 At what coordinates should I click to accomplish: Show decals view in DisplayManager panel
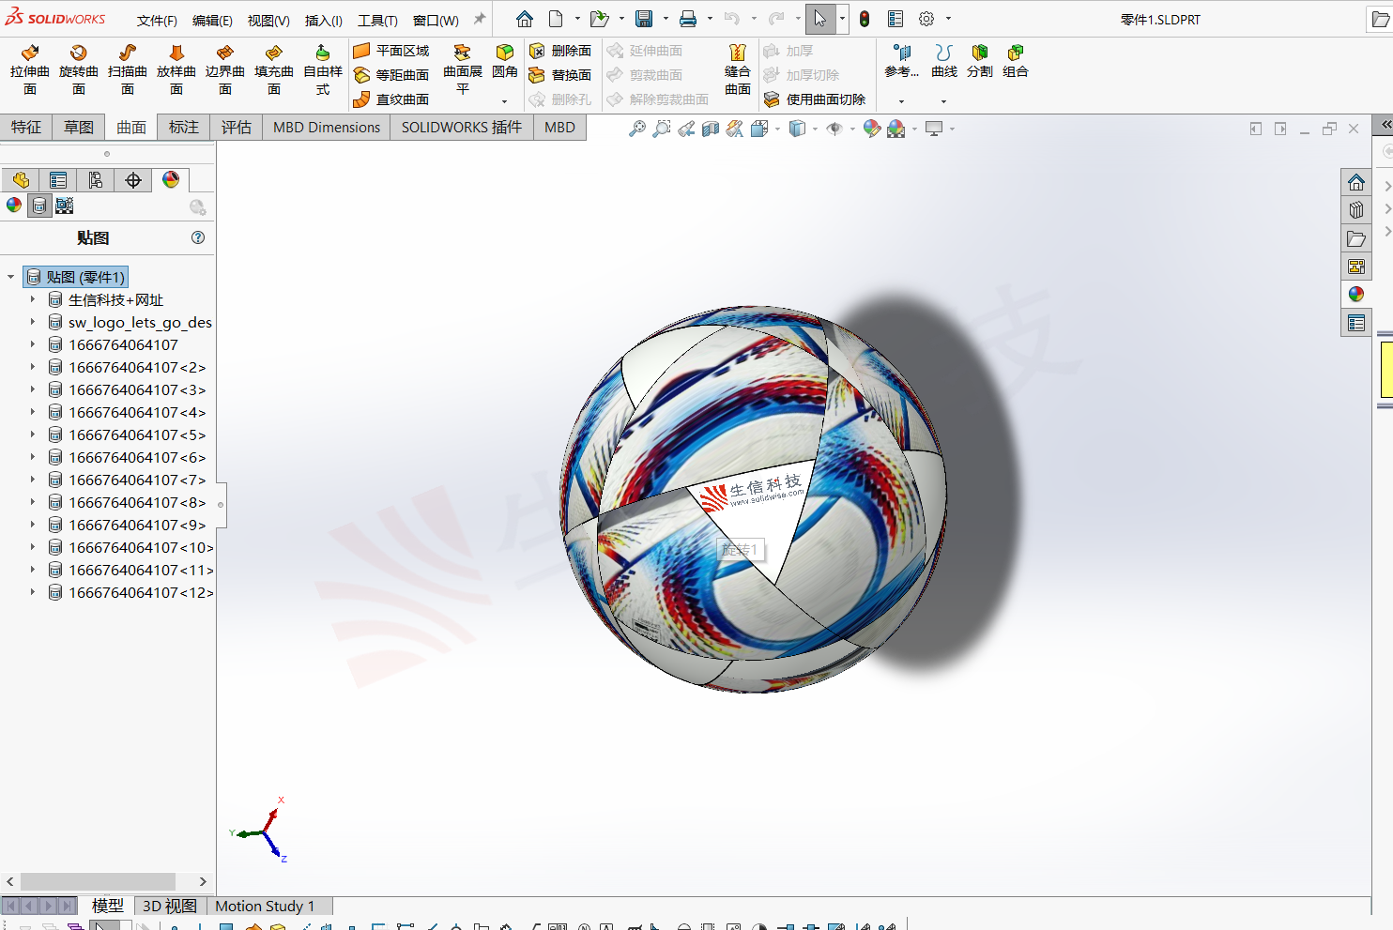[39, 206]
